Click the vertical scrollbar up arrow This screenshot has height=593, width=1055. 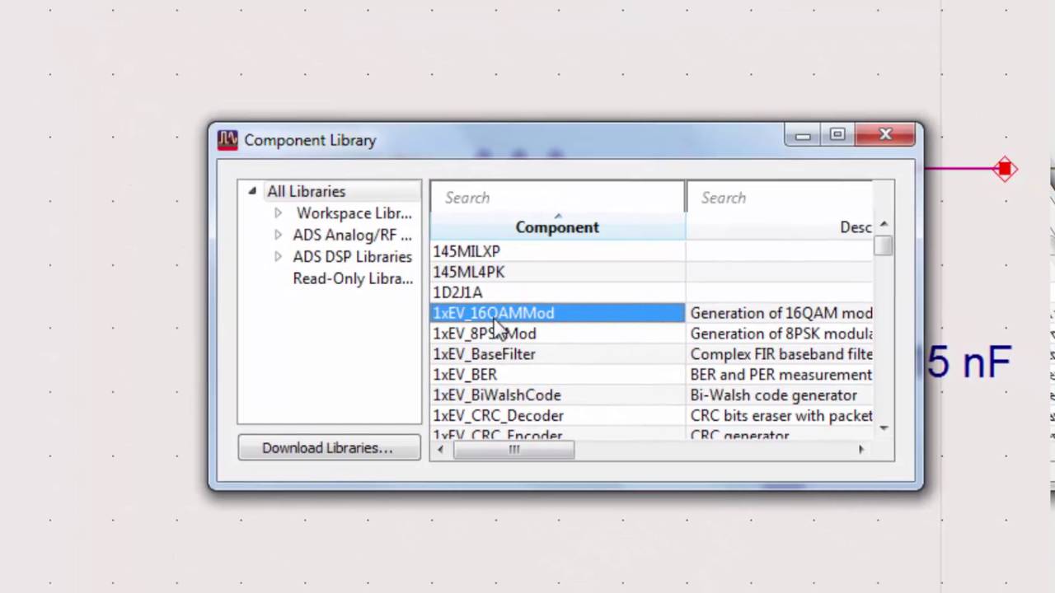point(884,225)
